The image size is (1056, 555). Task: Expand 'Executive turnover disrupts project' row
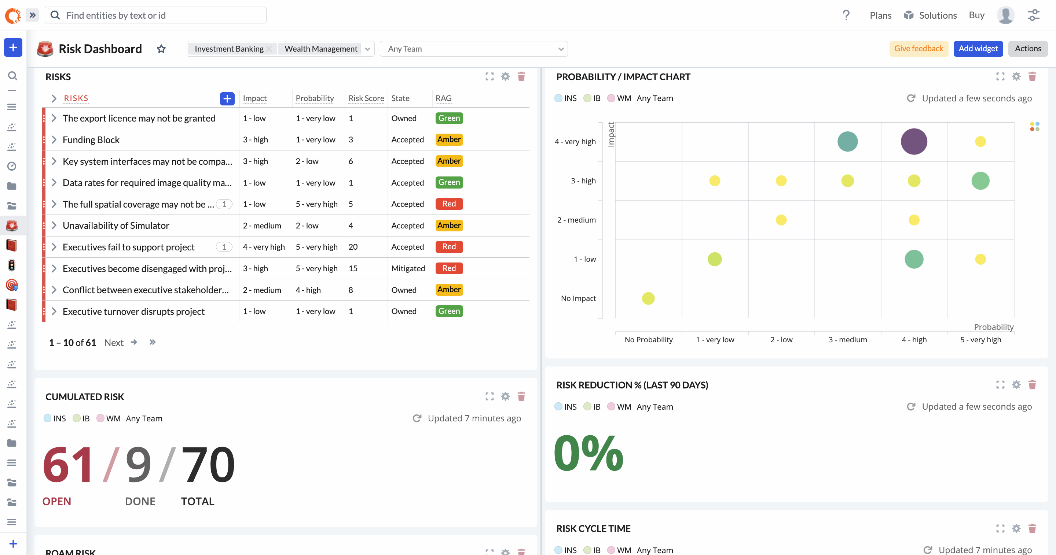coord(54,312)
